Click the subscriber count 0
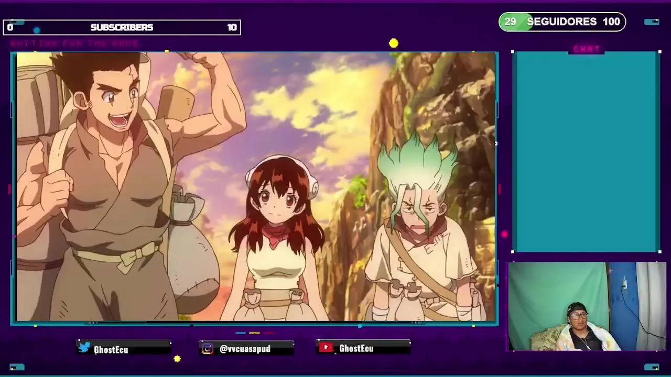 click(x=10, y=27)
